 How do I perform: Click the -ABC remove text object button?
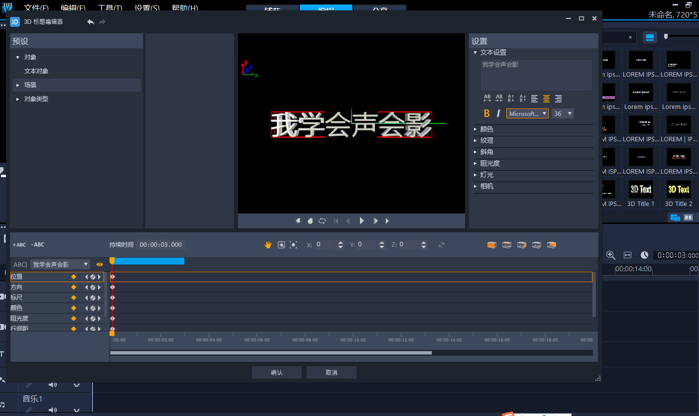(x=37, y=245)
